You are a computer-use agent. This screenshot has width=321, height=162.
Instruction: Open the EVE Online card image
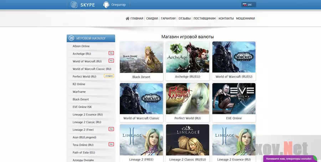tap(234, 98)
